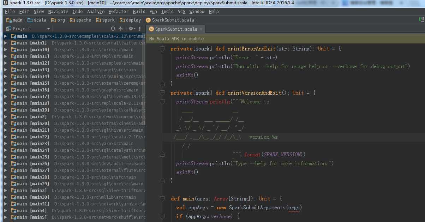Screen dimensions: 425x222
Task: Click the org breadcrumb folder
Action: 58,20
